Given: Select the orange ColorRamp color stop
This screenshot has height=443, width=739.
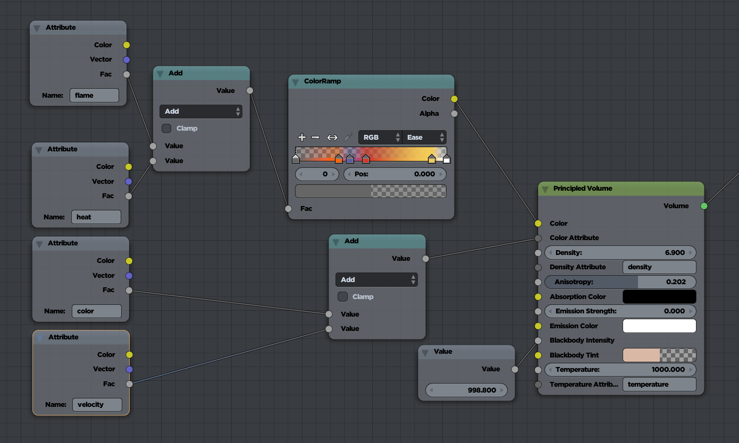Looking at the screenshot, I should (x=339, y=159).
